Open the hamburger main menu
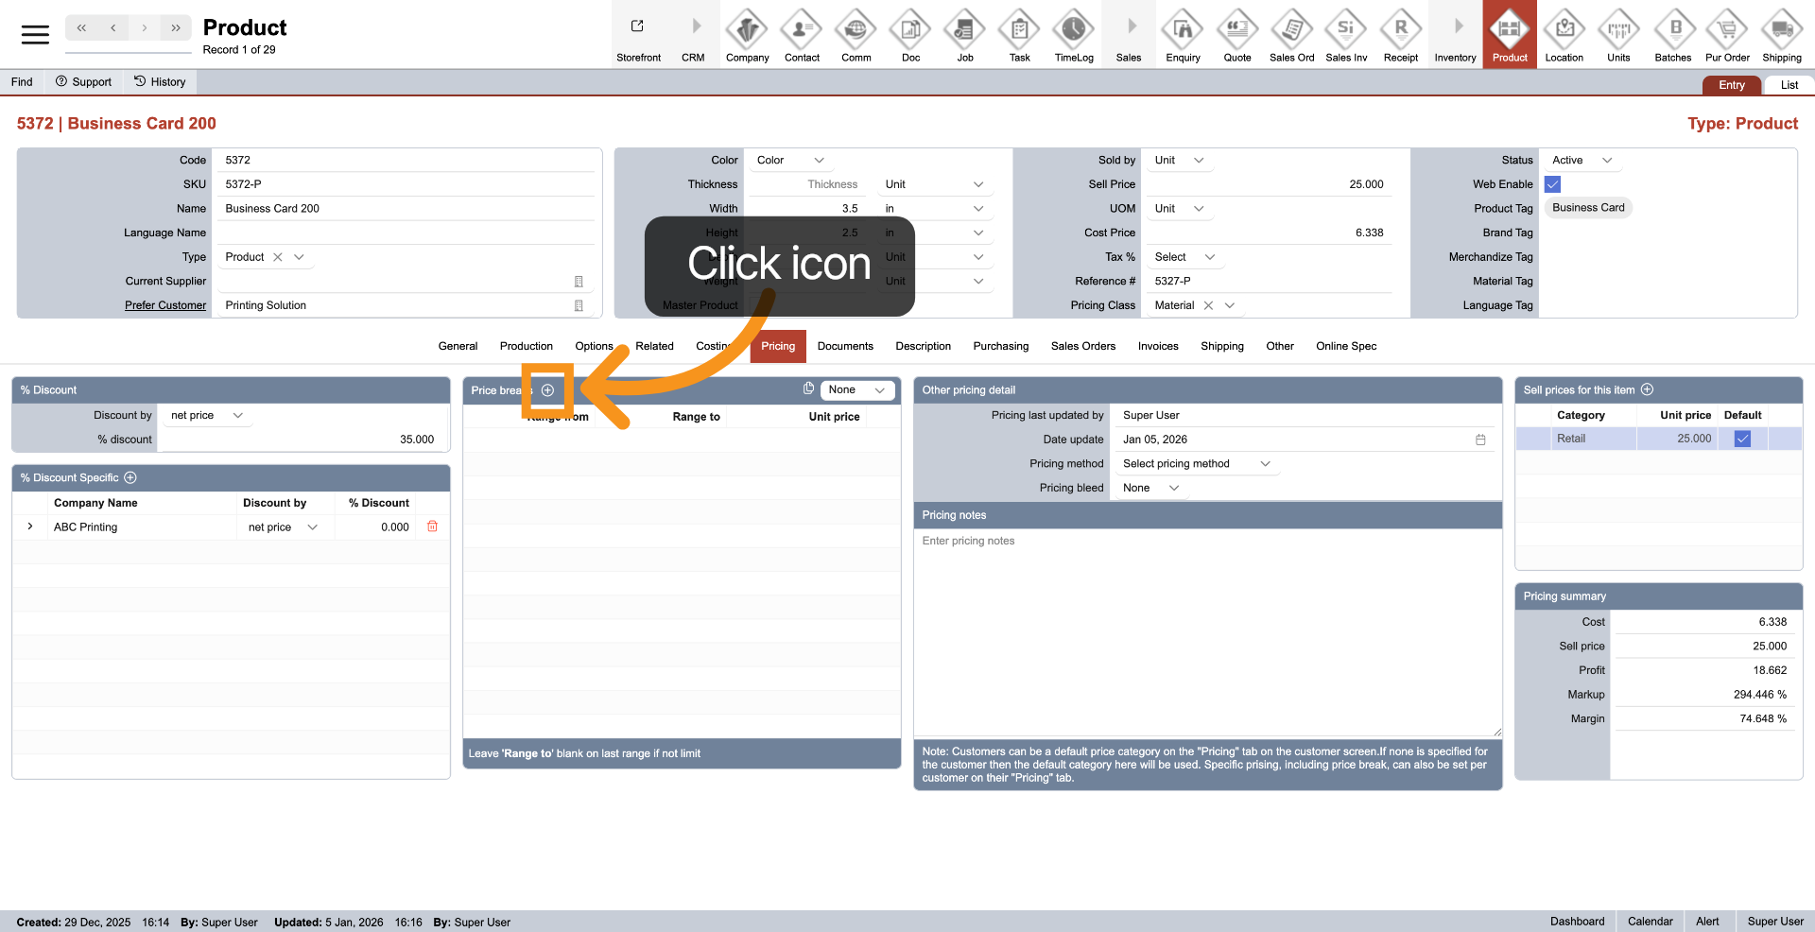The width and height of the screenshot is (1815, 932). pos(35,35)
